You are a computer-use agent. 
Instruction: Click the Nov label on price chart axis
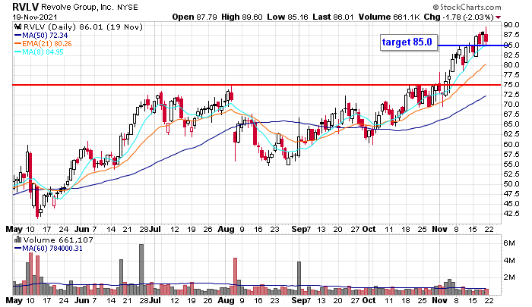click(x=439, y=229)
